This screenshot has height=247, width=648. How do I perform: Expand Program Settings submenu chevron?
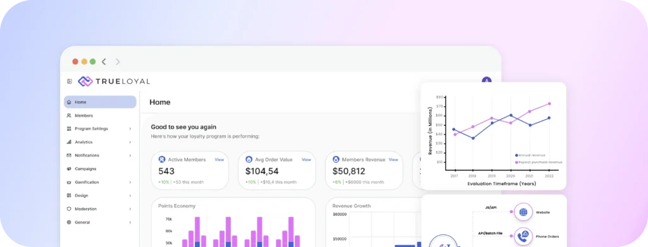click(x=130, y=129)
